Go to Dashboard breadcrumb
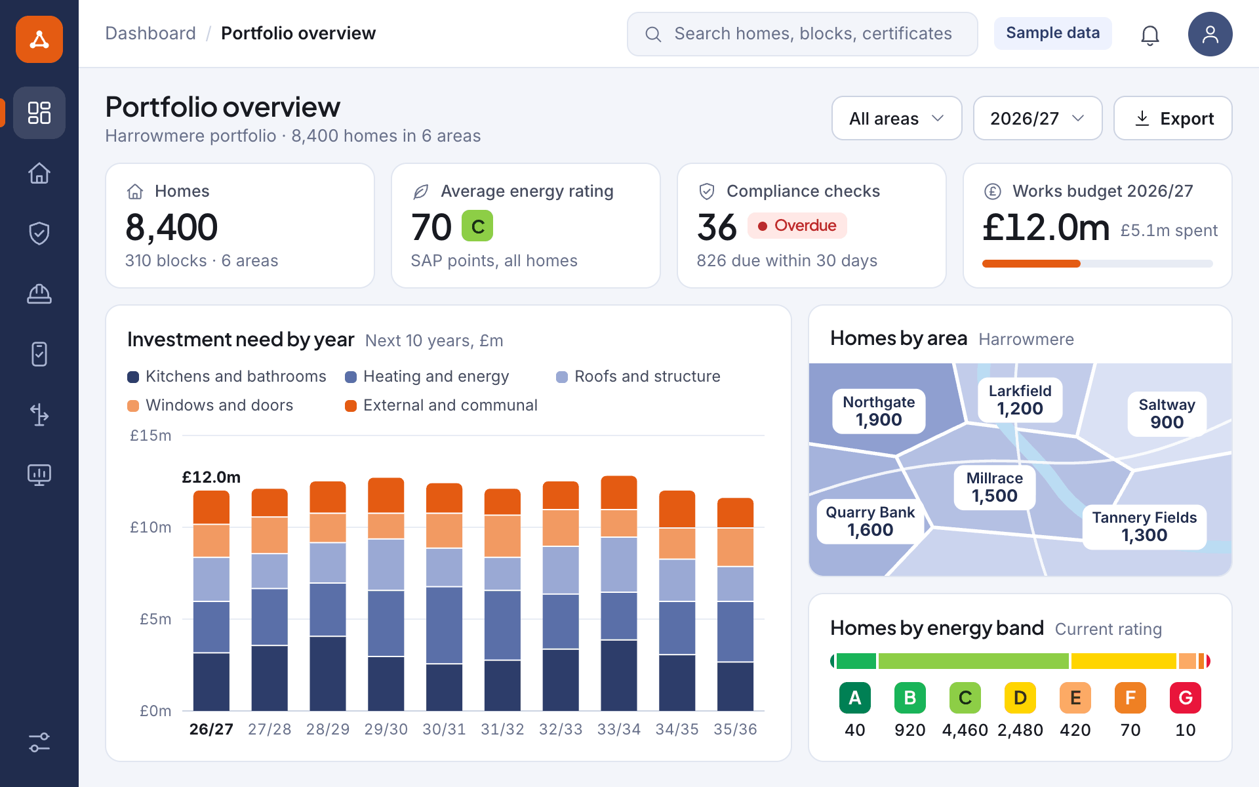This screenshot has width=1259, height=787. click(x=150, y=33)
